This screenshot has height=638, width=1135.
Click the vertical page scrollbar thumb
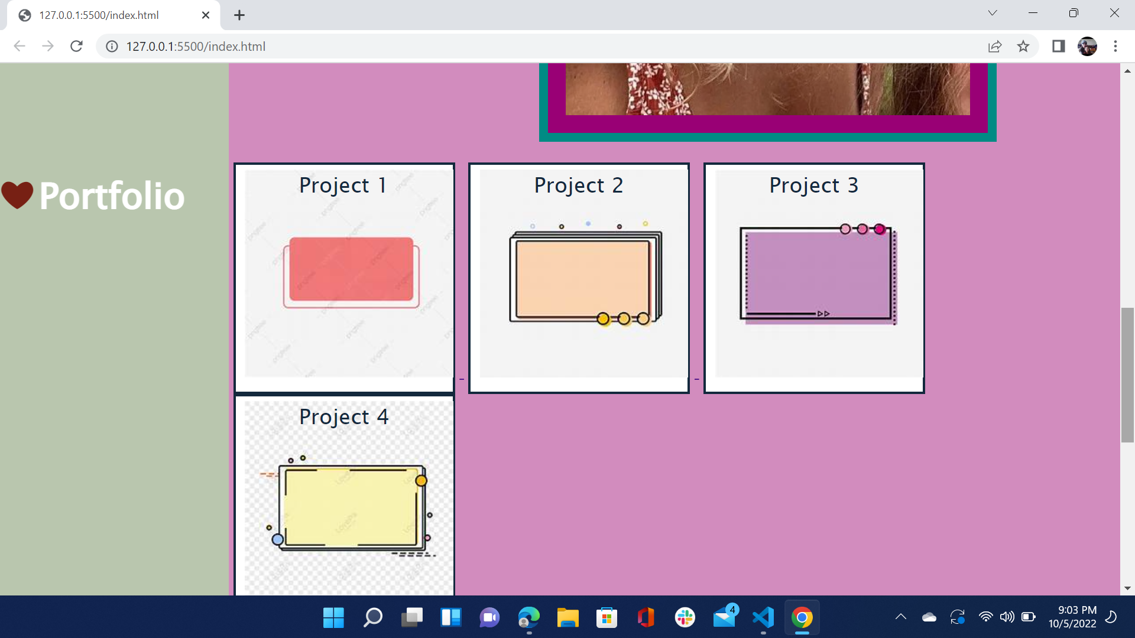click(1127, 375)
